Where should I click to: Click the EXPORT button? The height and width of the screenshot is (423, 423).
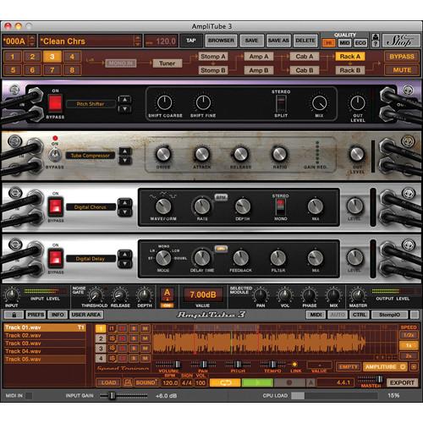click(402, 382)
